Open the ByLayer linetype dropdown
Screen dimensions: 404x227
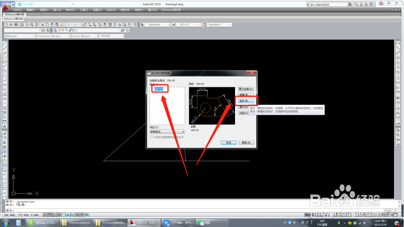pos(53,36)
